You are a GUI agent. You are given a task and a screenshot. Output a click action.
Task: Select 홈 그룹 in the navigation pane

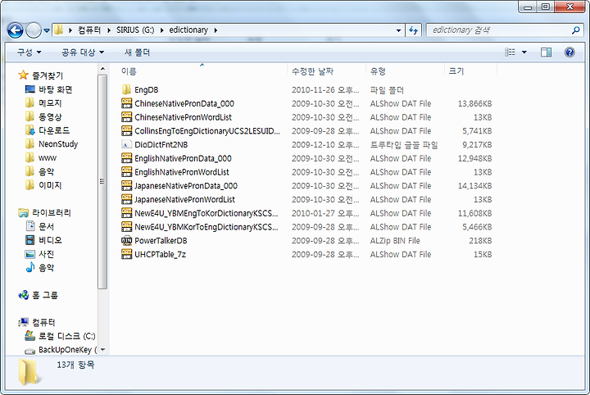(45, 295)
